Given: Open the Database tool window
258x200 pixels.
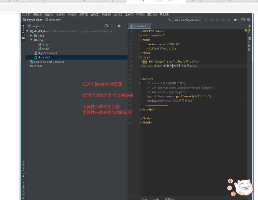Looking at the screenshot, I should [x=250, y=44].
